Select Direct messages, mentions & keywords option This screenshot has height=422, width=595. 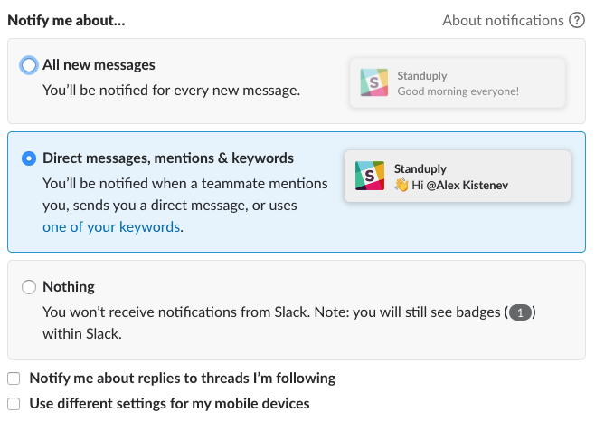(29, 158)
